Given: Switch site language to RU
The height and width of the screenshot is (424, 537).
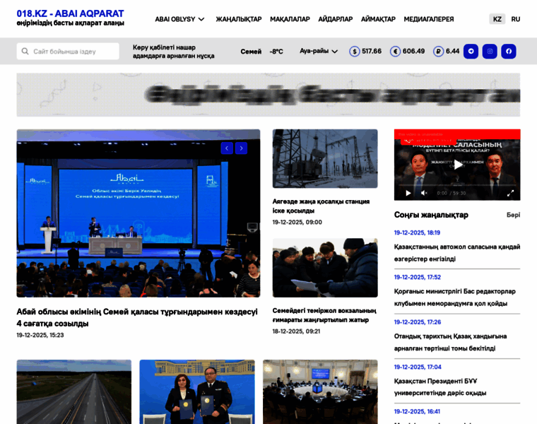Looking at the screenshot, I should point(515,19).
